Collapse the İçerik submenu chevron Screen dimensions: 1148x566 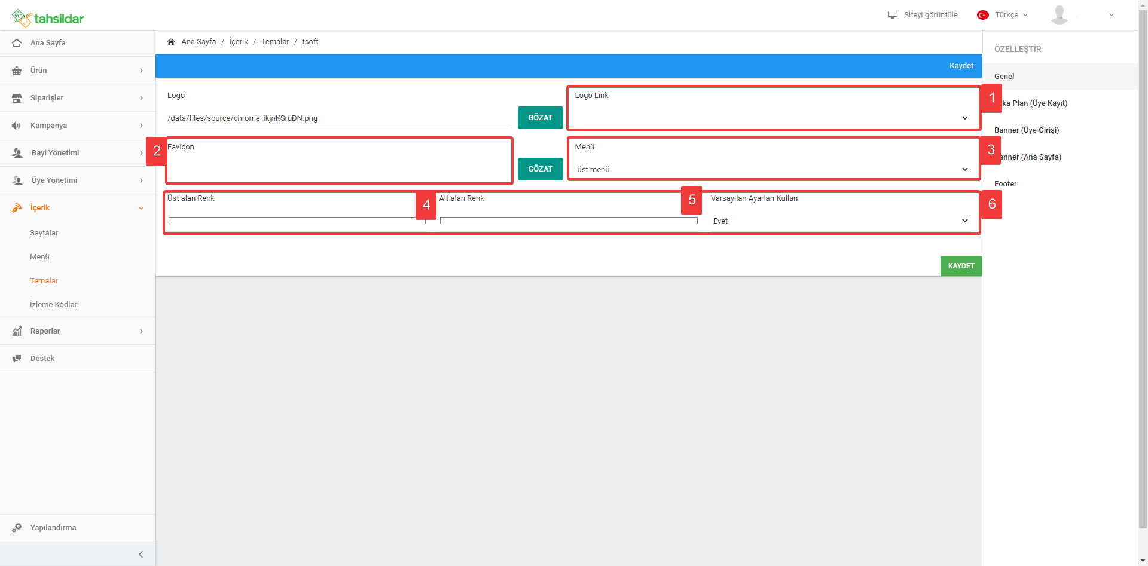142,208
